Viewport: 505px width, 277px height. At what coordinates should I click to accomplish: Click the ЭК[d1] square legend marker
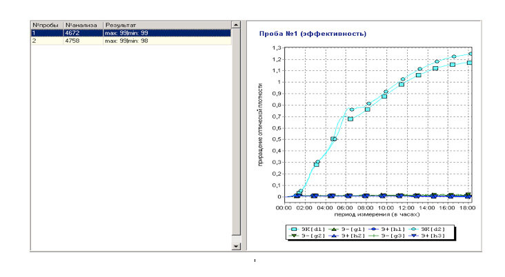coord(293,228)
